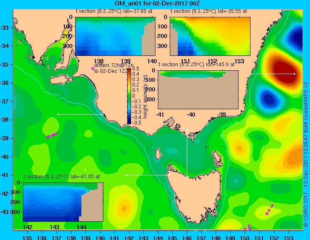The image size is (310, 240).
Task: Click the -33 latitude axis label
Action: [5, 28]
